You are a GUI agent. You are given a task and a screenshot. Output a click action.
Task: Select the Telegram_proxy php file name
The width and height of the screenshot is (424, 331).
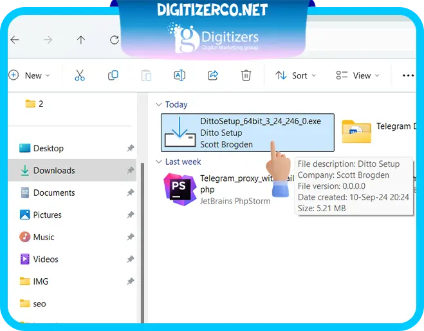[x=246, y=184]
